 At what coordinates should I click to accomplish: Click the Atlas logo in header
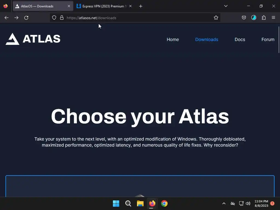click(x=33, y=39)
